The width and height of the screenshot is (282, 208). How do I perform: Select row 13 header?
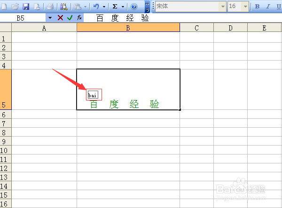[x=6, y=177]
